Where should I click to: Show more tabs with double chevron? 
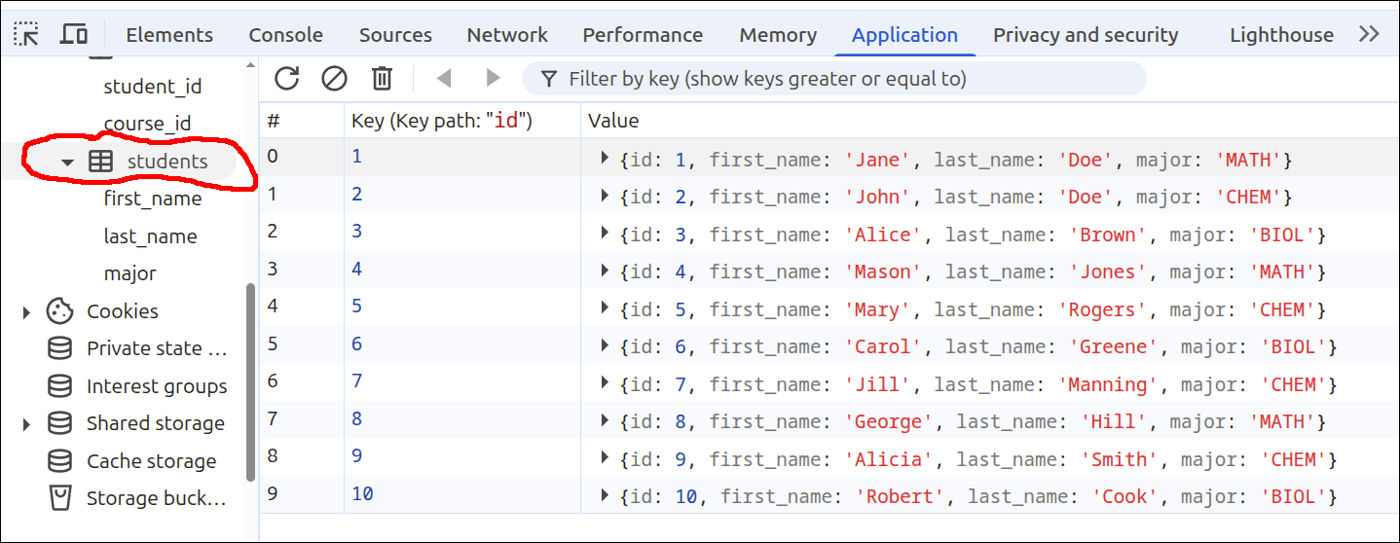point(1369,34)
